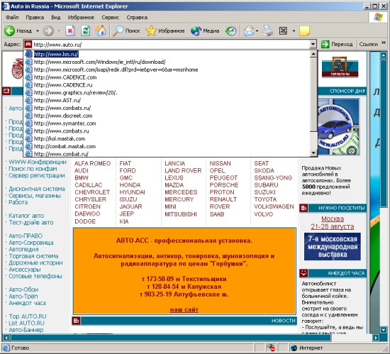Select http://www.km.ru/ from address list
Image resolution: width=390 pixels, height=354 pixels.
tap(167, 54)
